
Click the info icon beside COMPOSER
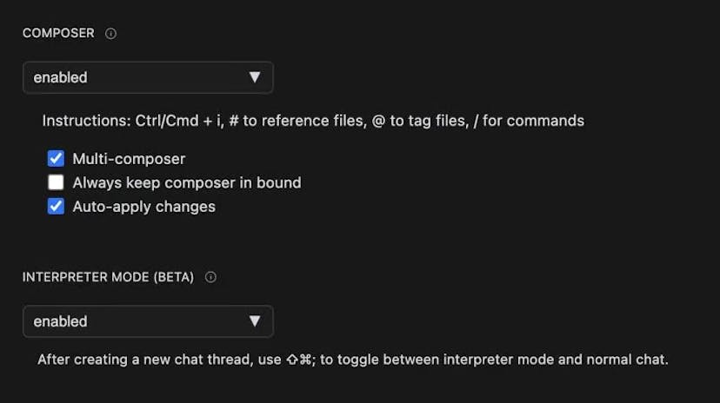click(110, 34)
